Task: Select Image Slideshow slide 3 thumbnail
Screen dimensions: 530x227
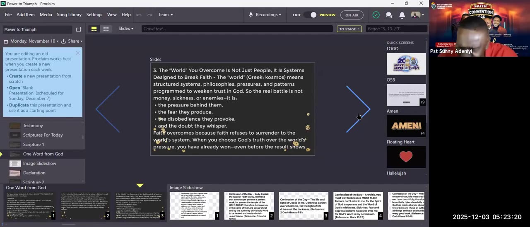Action: (x=304, y=205)
